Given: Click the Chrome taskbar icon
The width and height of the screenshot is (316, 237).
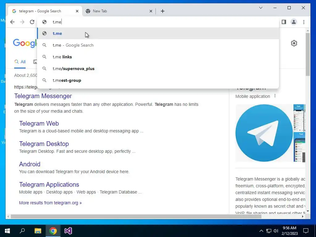Looking at the screenshot, I should click(53, 231).
